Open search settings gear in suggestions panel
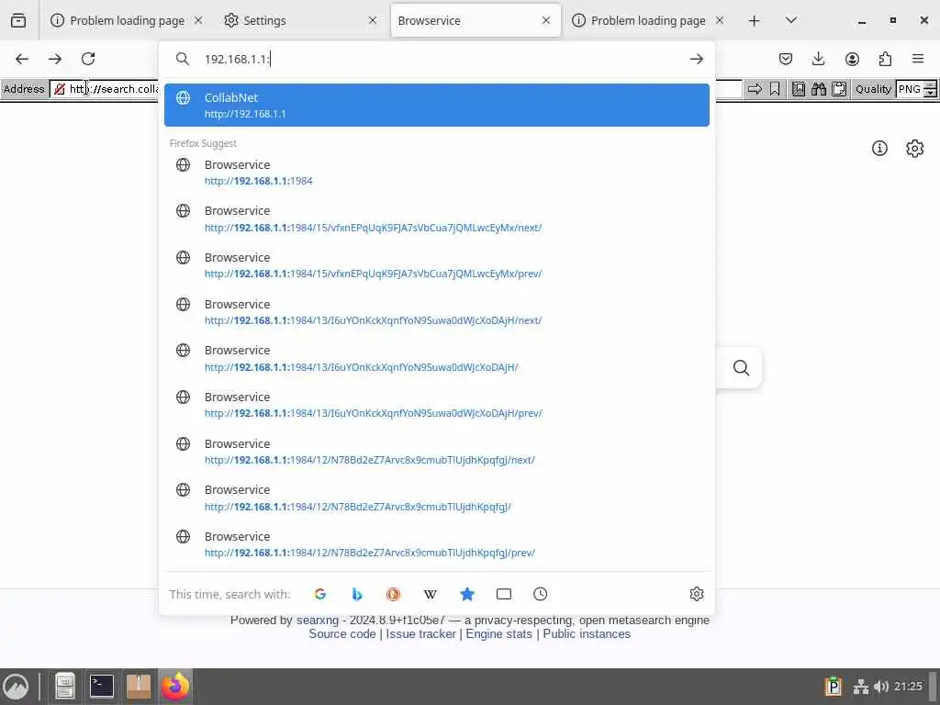The height and width of the screenshot is (705, 940). pyautogui.click(x=696, y=594)
